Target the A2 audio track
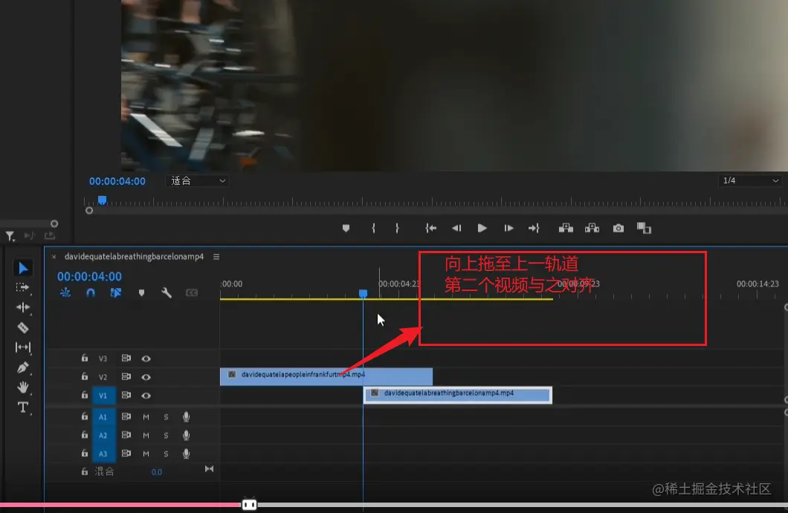The image size is (788, 513). [x=103, y=435]
